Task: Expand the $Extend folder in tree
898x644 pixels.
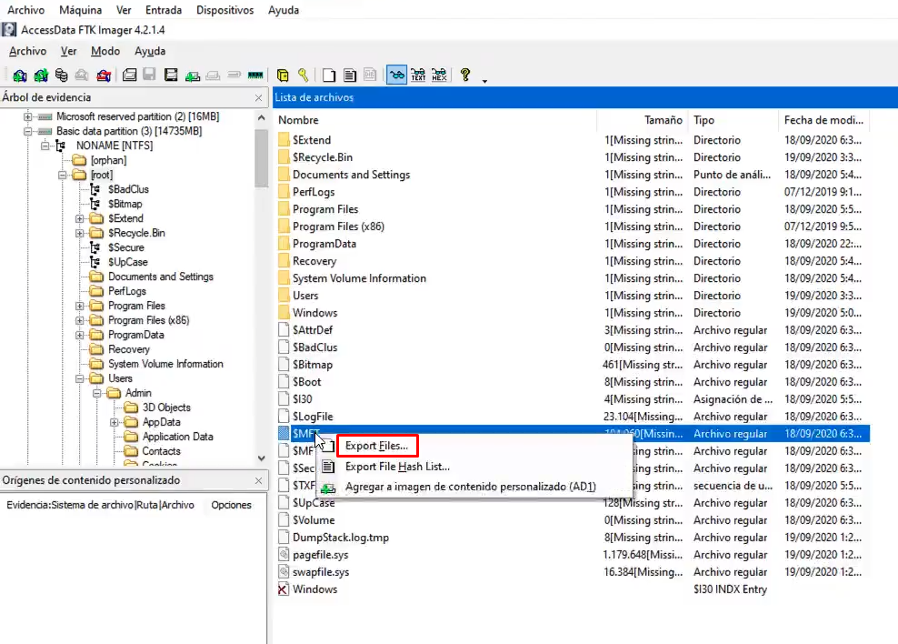Action: click(x=80, y=218)
